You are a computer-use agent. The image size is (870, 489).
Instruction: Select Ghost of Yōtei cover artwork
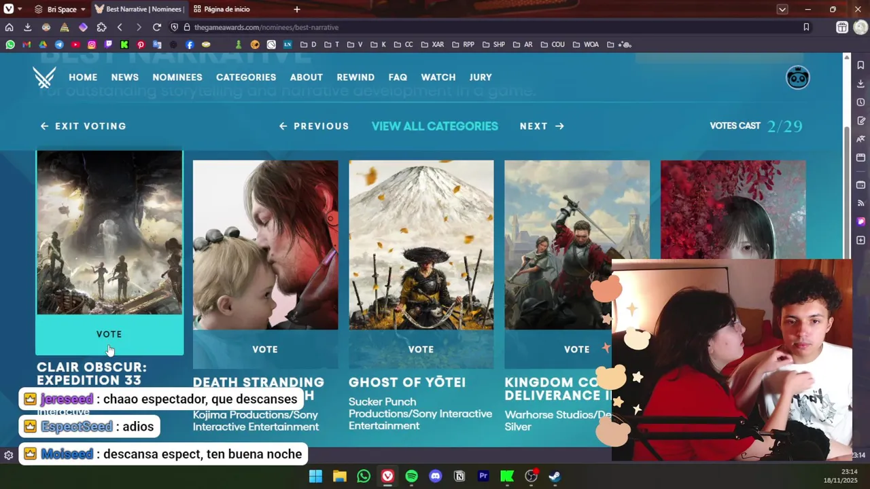[x=421, y=245]
